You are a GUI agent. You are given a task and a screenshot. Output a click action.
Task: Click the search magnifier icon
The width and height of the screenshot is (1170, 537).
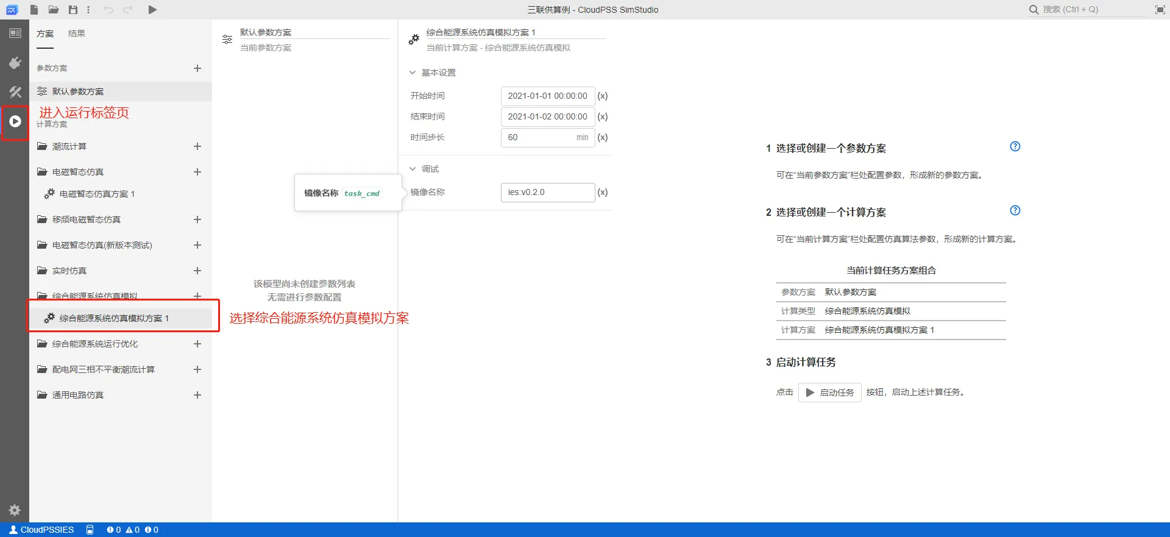(x=1033, y=10)
